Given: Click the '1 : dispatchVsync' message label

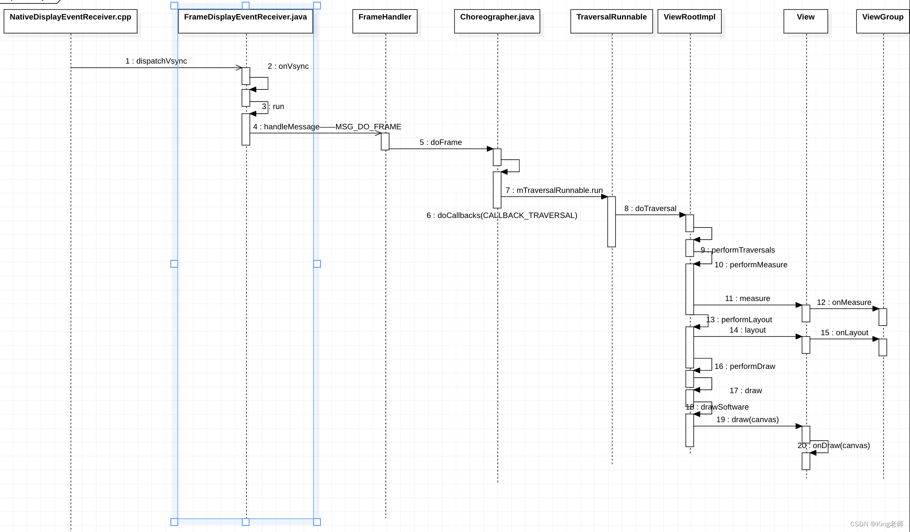Looking at the screenshot, I should [156, 61].
